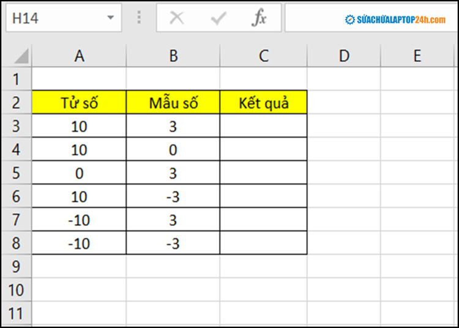Expand the Name Box dropdown arrow

pyautogui.click(x=110, y=18)
